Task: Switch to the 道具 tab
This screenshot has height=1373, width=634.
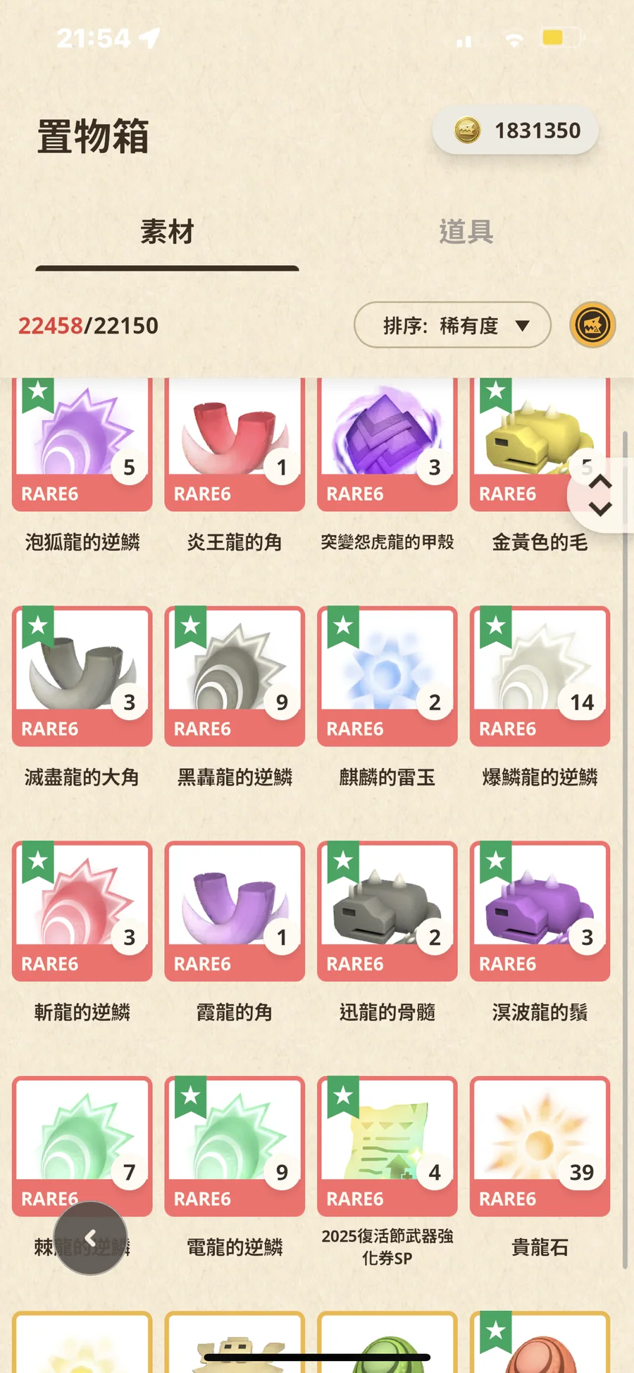Action: tap(466, 232)
